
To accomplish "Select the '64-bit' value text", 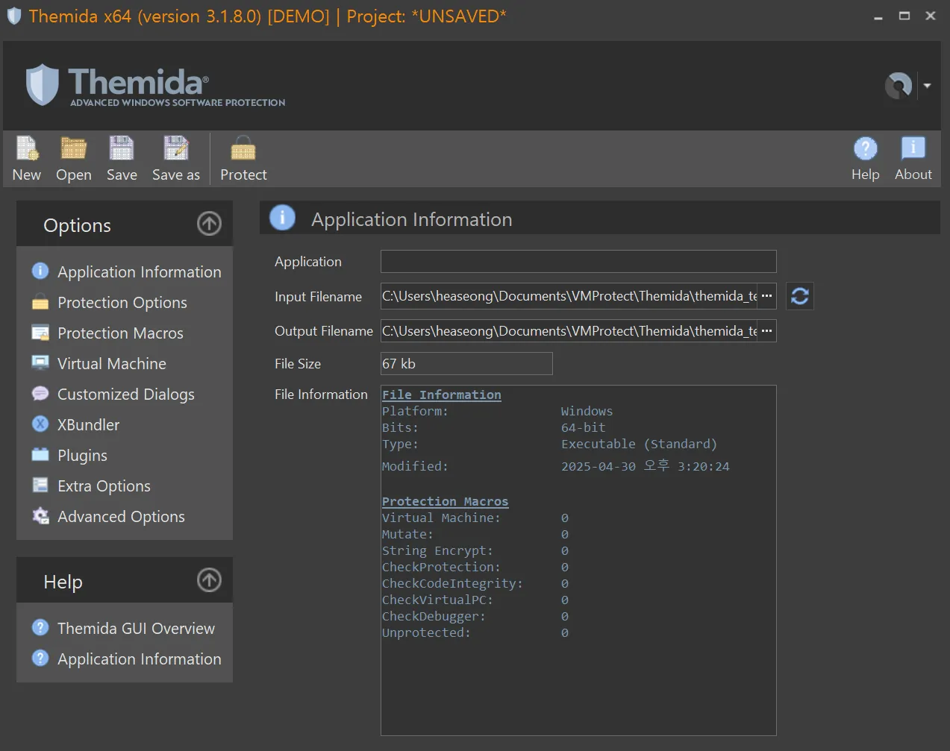I will point(584,427).
